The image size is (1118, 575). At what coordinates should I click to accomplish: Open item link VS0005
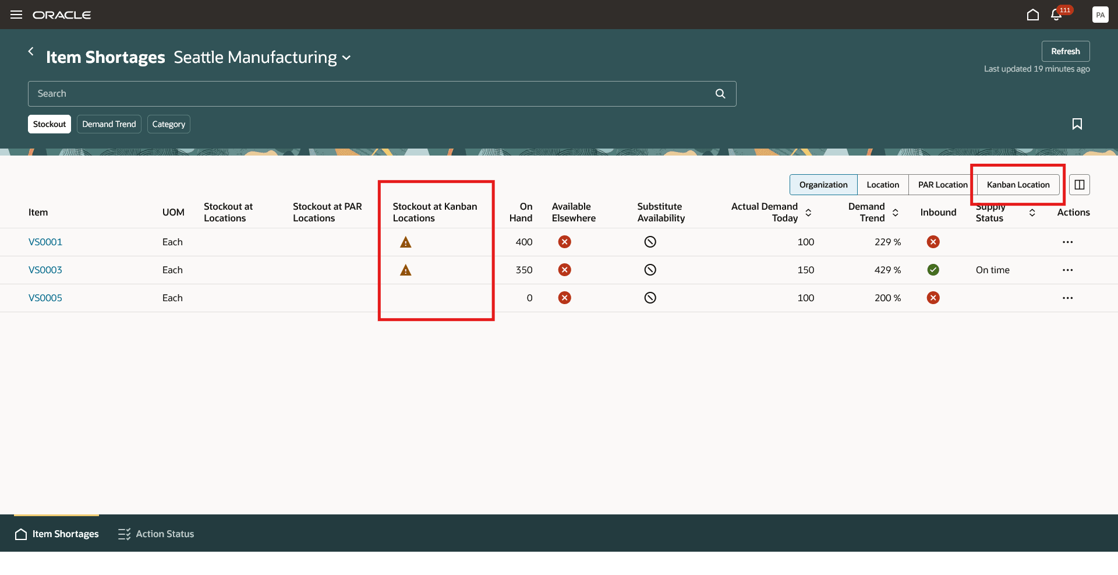pyautogui.click(x=45, y=298)
